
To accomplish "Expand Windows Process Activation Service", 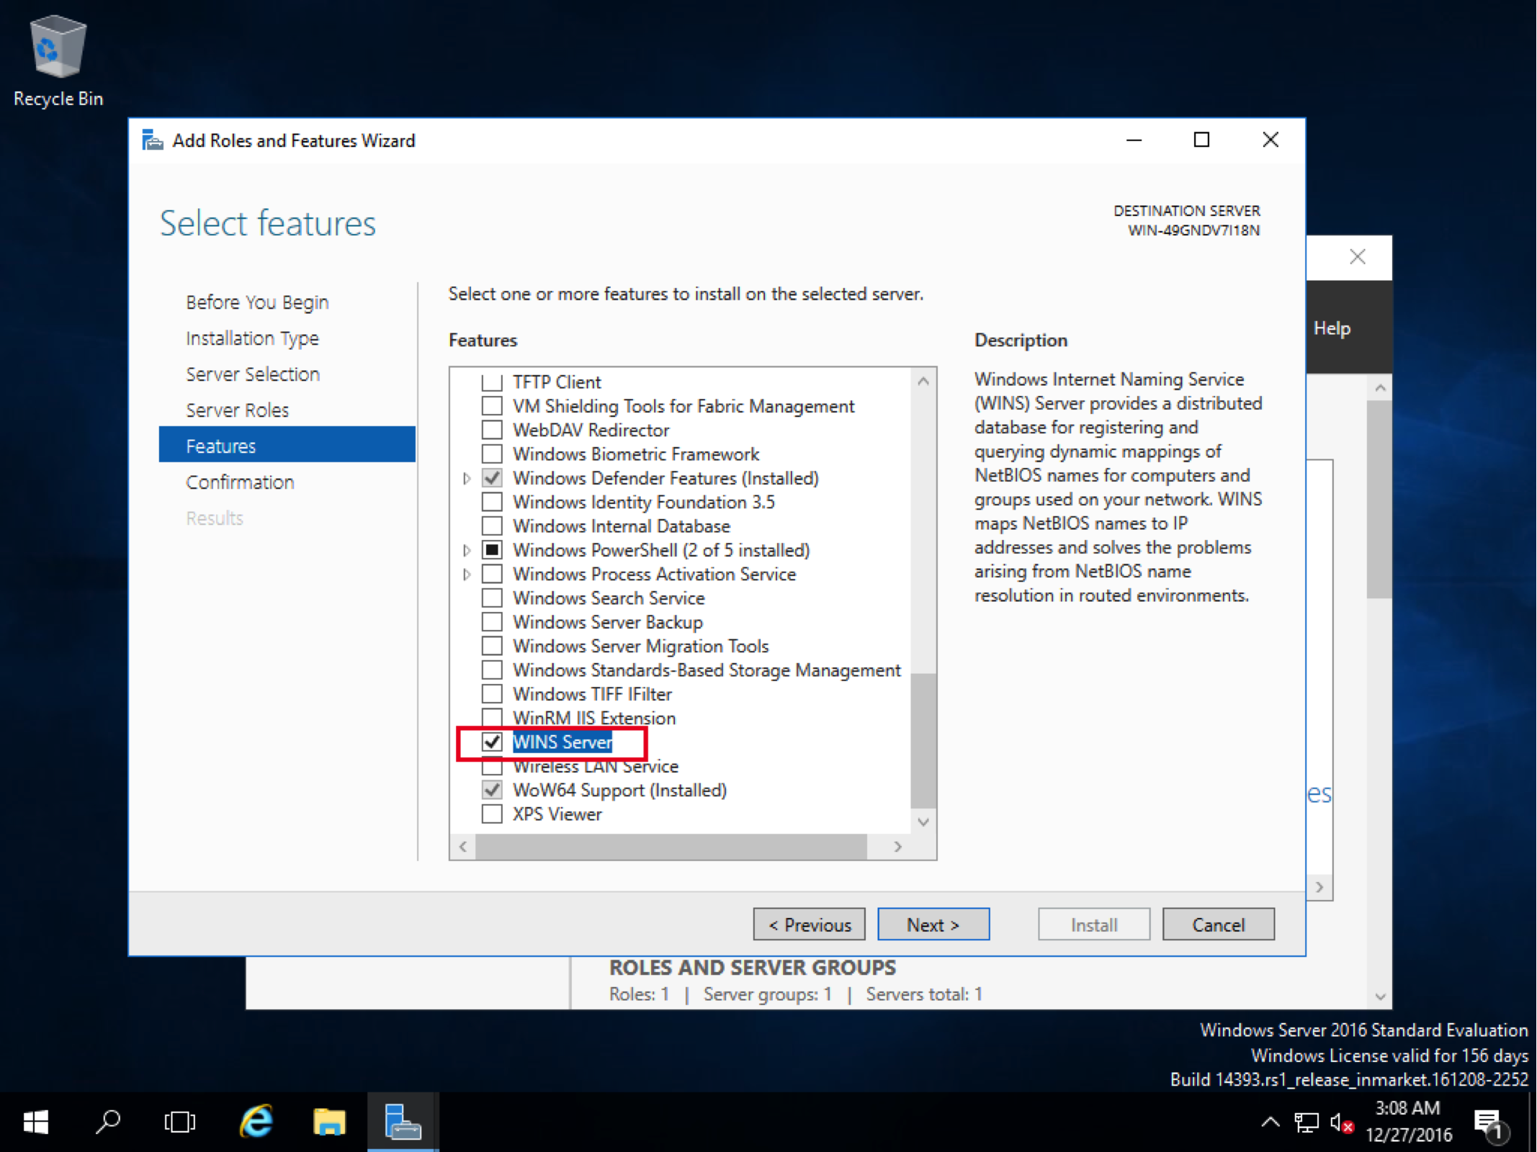I will coord(467,574).
